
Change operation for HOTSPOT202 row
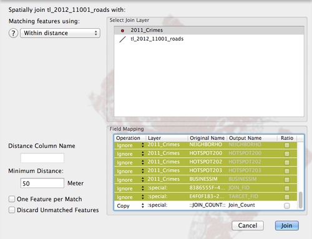[130, 162]
